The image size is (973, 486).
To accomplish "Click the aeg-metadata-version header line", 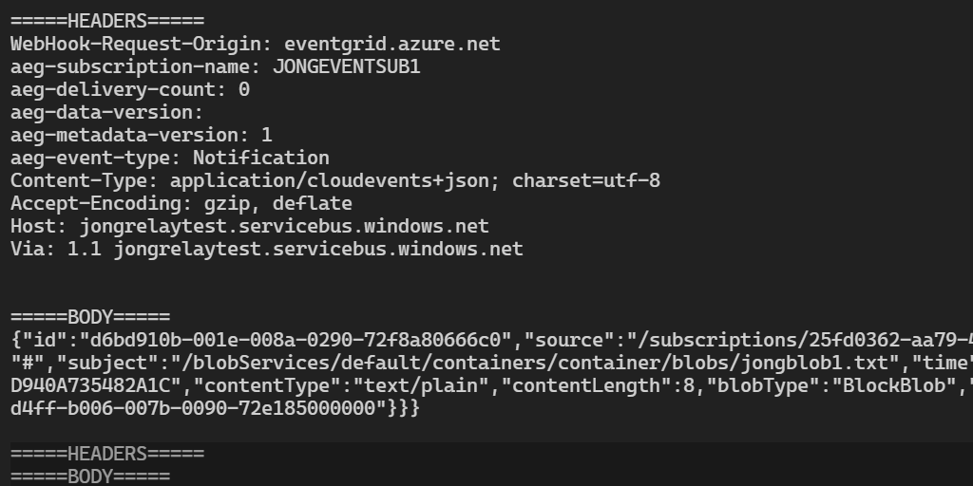I will [x=142, y=135].
